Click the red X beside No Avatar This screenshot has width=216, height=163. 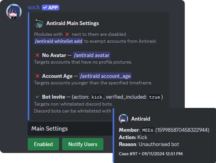pos(37,55)
